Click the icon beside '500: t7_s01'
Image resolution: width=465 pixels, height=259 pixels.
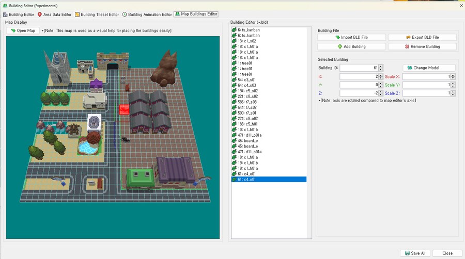(234, 113)
